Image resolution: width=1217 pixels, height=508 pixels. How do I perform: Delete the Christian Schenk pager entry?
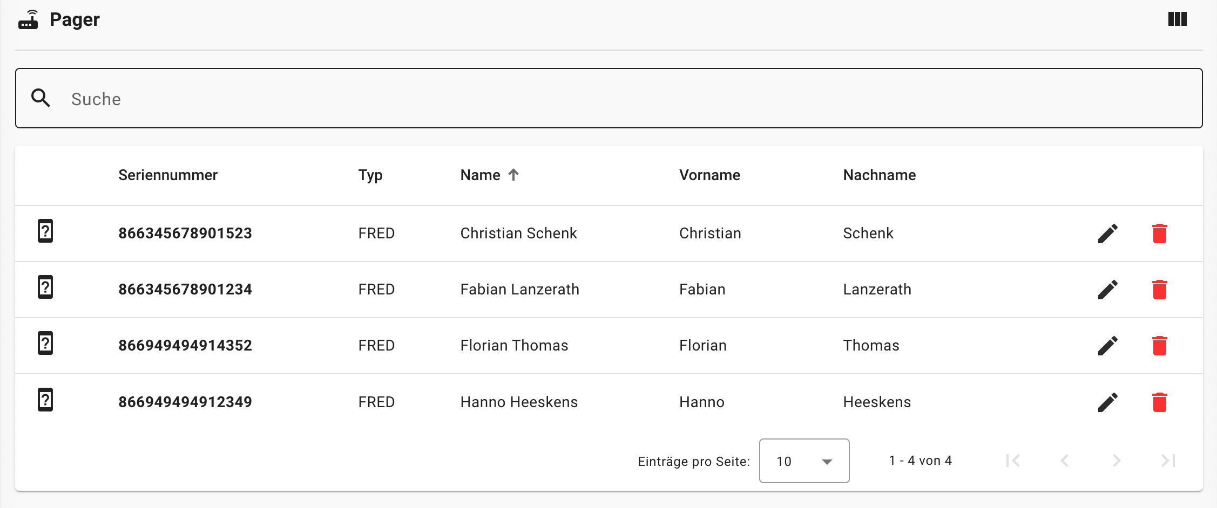pos(1159,234)
